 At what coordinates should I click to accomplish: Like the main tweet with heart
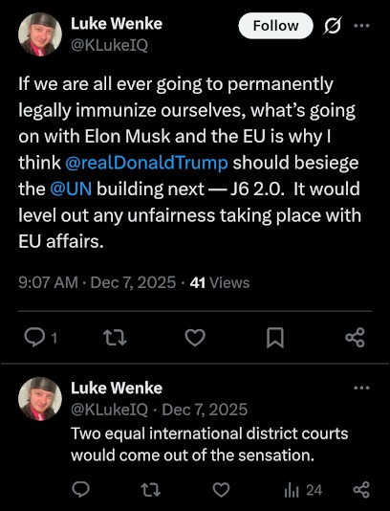coord(195,338)
